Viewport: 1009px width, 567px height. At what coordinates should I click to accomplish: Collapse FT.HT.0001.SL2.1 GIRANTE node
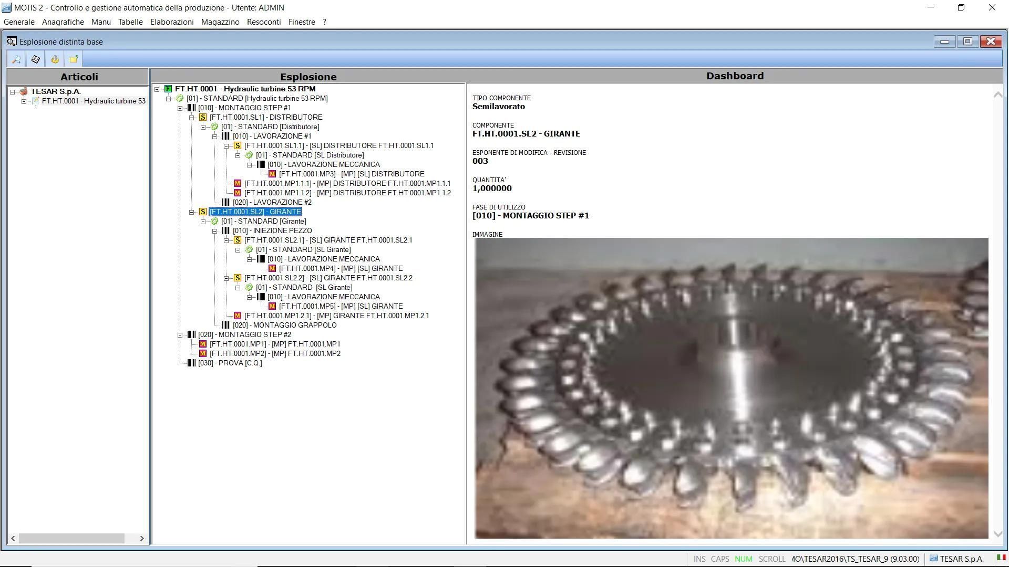coord(226,240)
